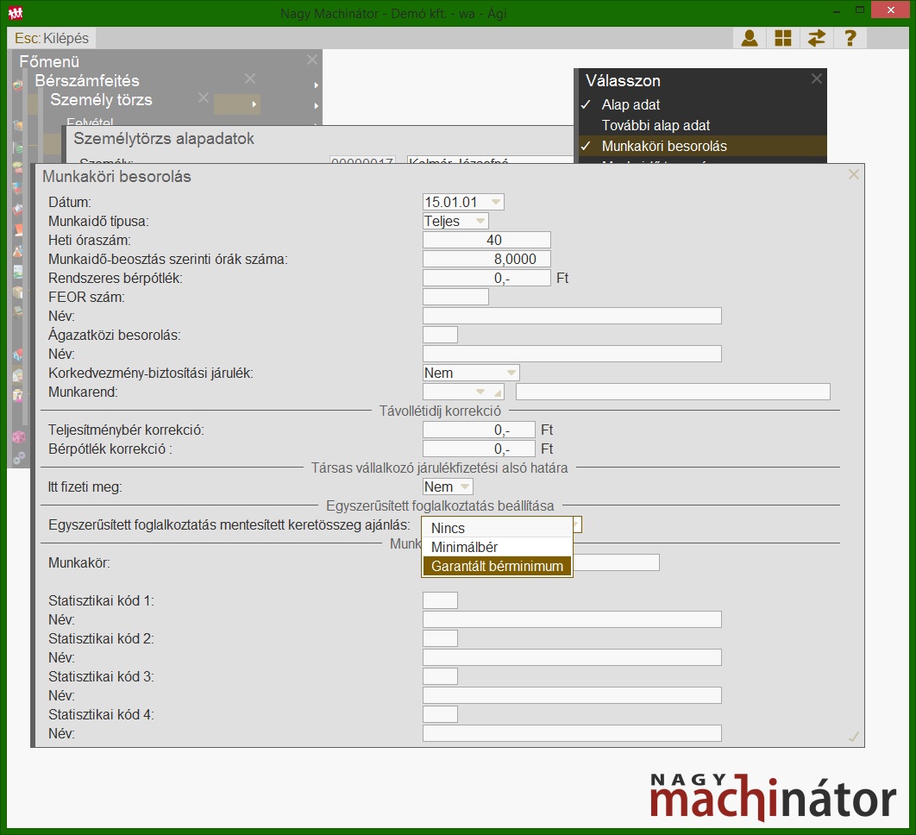Close the Válasszon menu panel
This screenshot has height=835, width=916.
(817, 78)
